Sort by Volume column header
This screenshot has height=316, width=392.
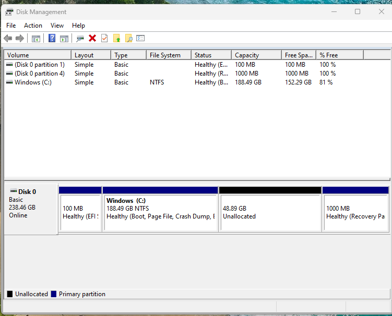pos(38,55)
